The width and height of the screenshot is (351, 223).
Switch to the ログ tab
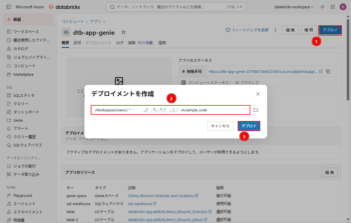click(120, 43)
